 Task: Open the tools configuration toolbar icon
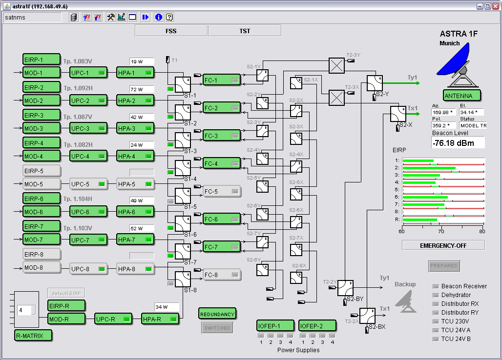111,17
